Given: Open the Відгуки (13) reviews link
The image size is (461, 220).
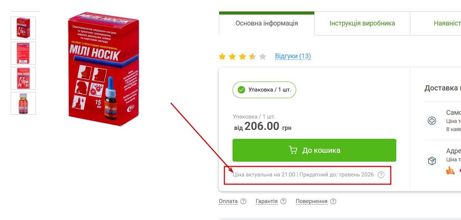Looking at the screenshot, I should click(293, 56).
